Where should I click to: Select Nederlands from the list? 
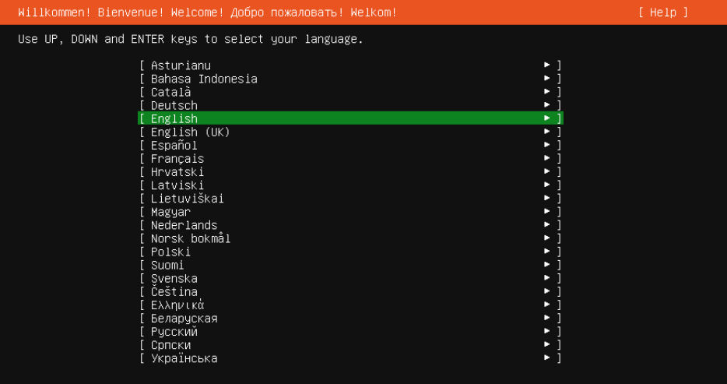[x=184, y=225]
